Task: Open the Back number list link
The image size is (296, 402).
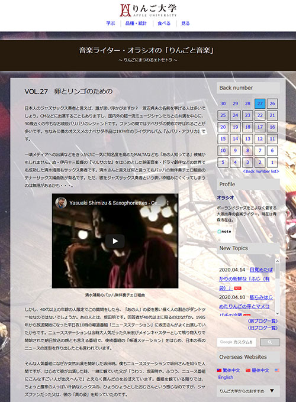Action: (x=261, y=171)
